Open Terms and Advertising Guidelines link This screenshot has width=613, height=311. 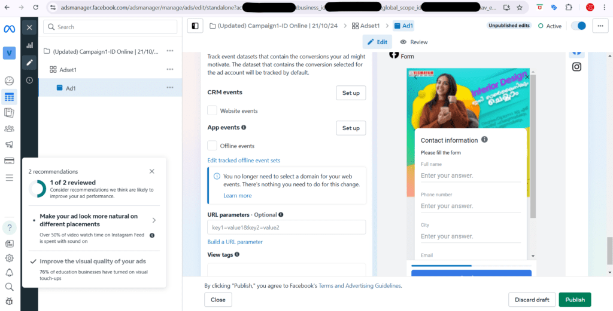coord(360,286)
